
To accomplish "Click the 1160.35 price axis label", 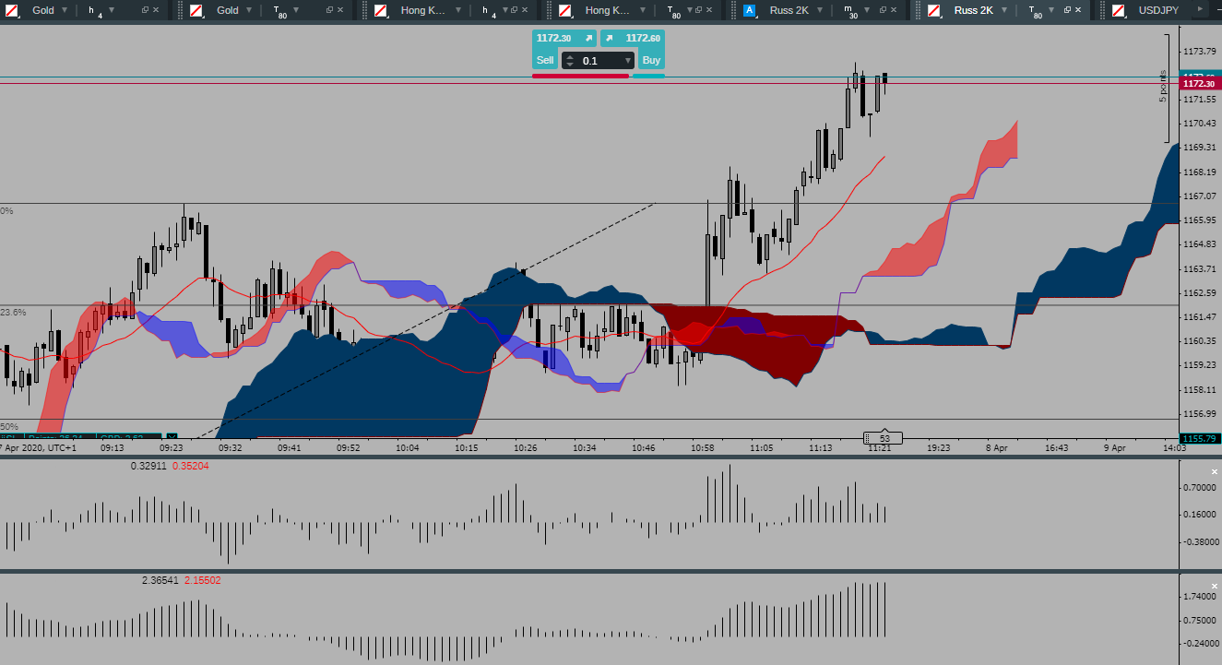I will (x=1200, y=341).
